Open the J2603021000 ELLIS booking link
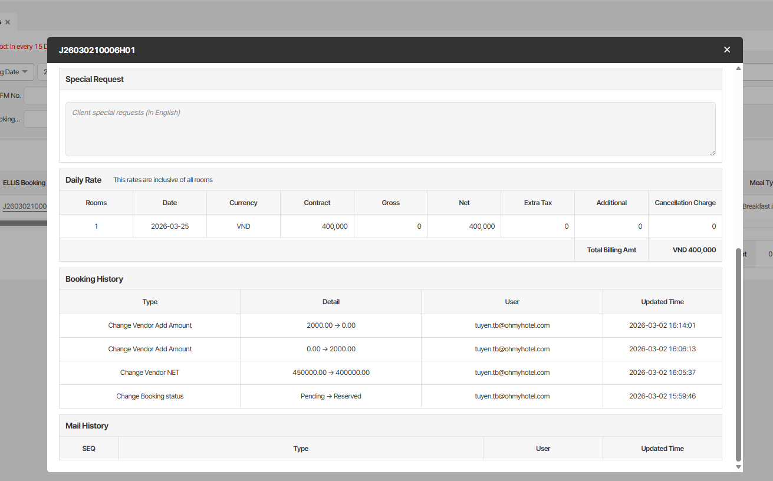Screen dimensions: 773x481 (x=24, y=206)
